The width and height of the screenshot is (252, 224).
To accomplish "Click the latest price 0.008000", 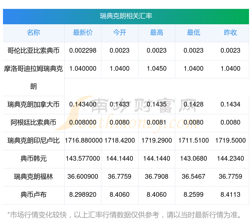I will [83, 123].
